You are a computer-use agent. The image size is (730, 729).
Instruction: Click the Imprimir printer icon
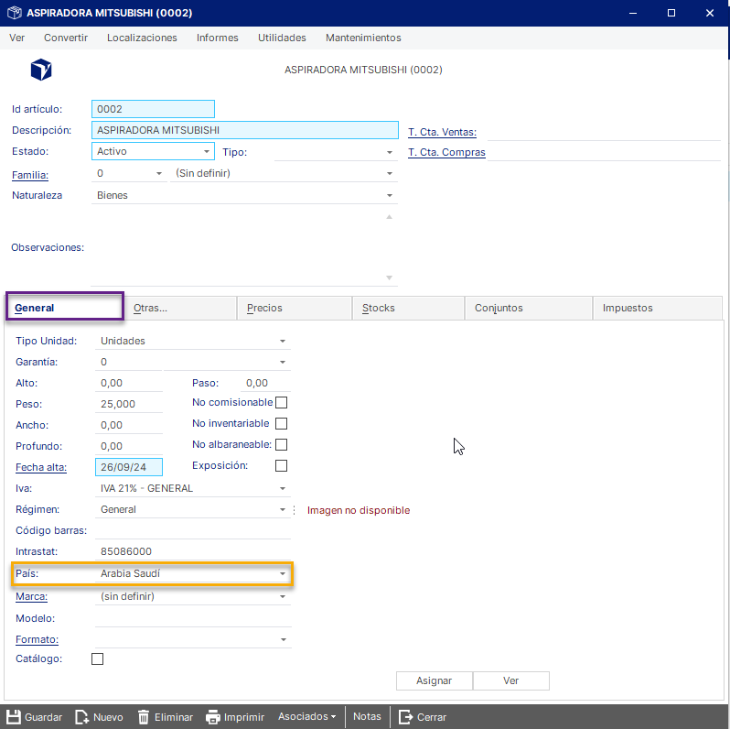pos(213,716)
